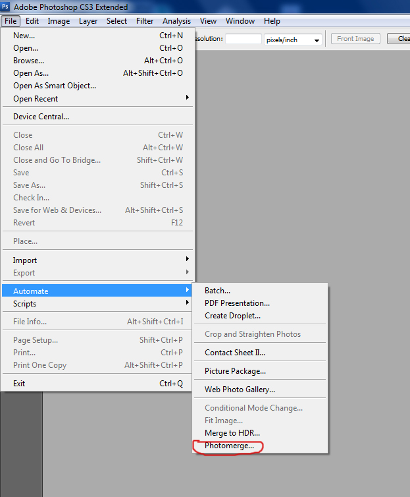410x497 pixels.
Task: Click the Resolution input field
Action: click(x=243, y=39)
